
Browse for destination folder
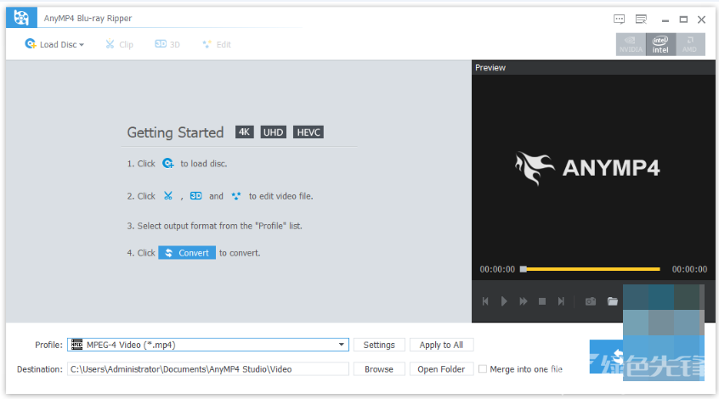pos(379,368)
